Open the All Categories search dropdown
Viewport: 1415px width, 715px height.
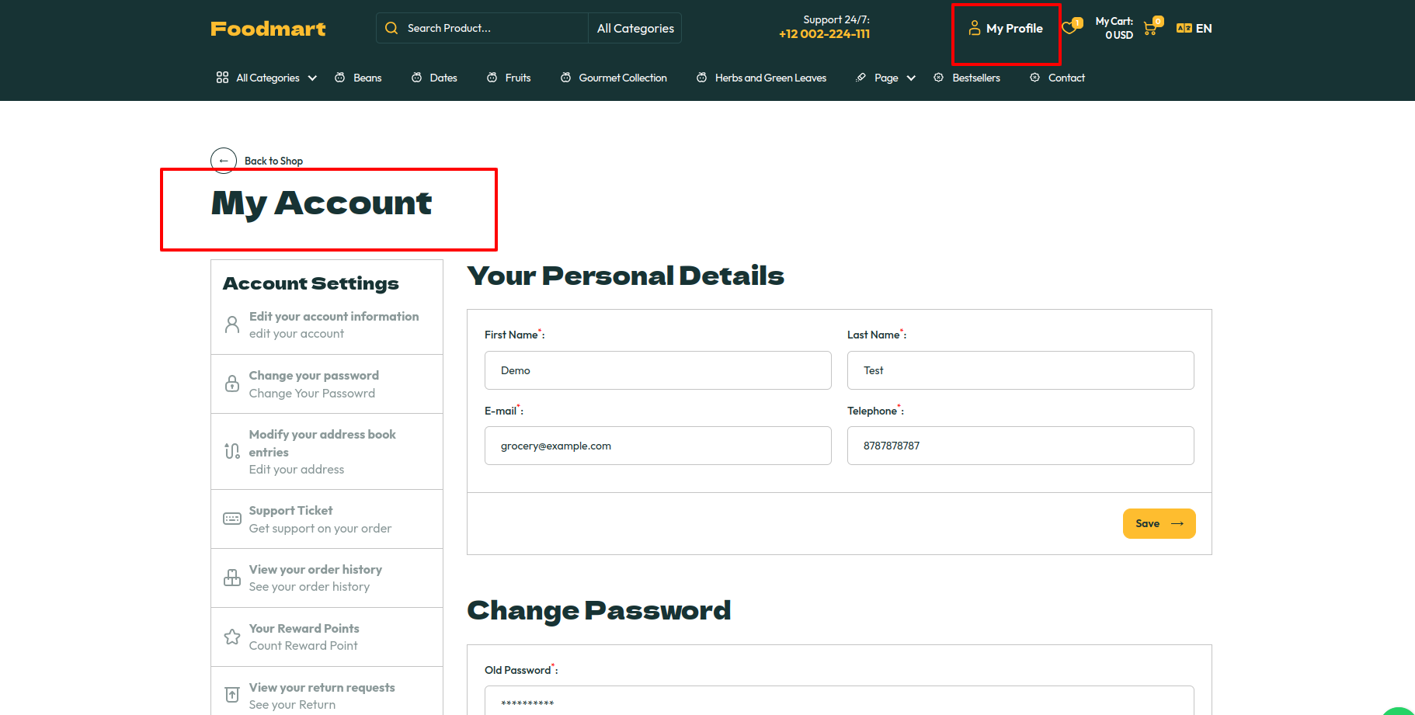point(635,28)
